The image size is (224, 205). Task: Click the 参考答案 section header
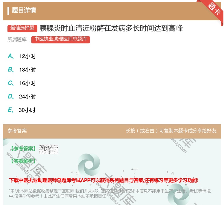17,131
